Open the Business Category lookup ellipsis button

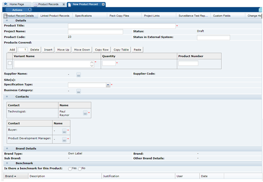click(x=79, y=91)
